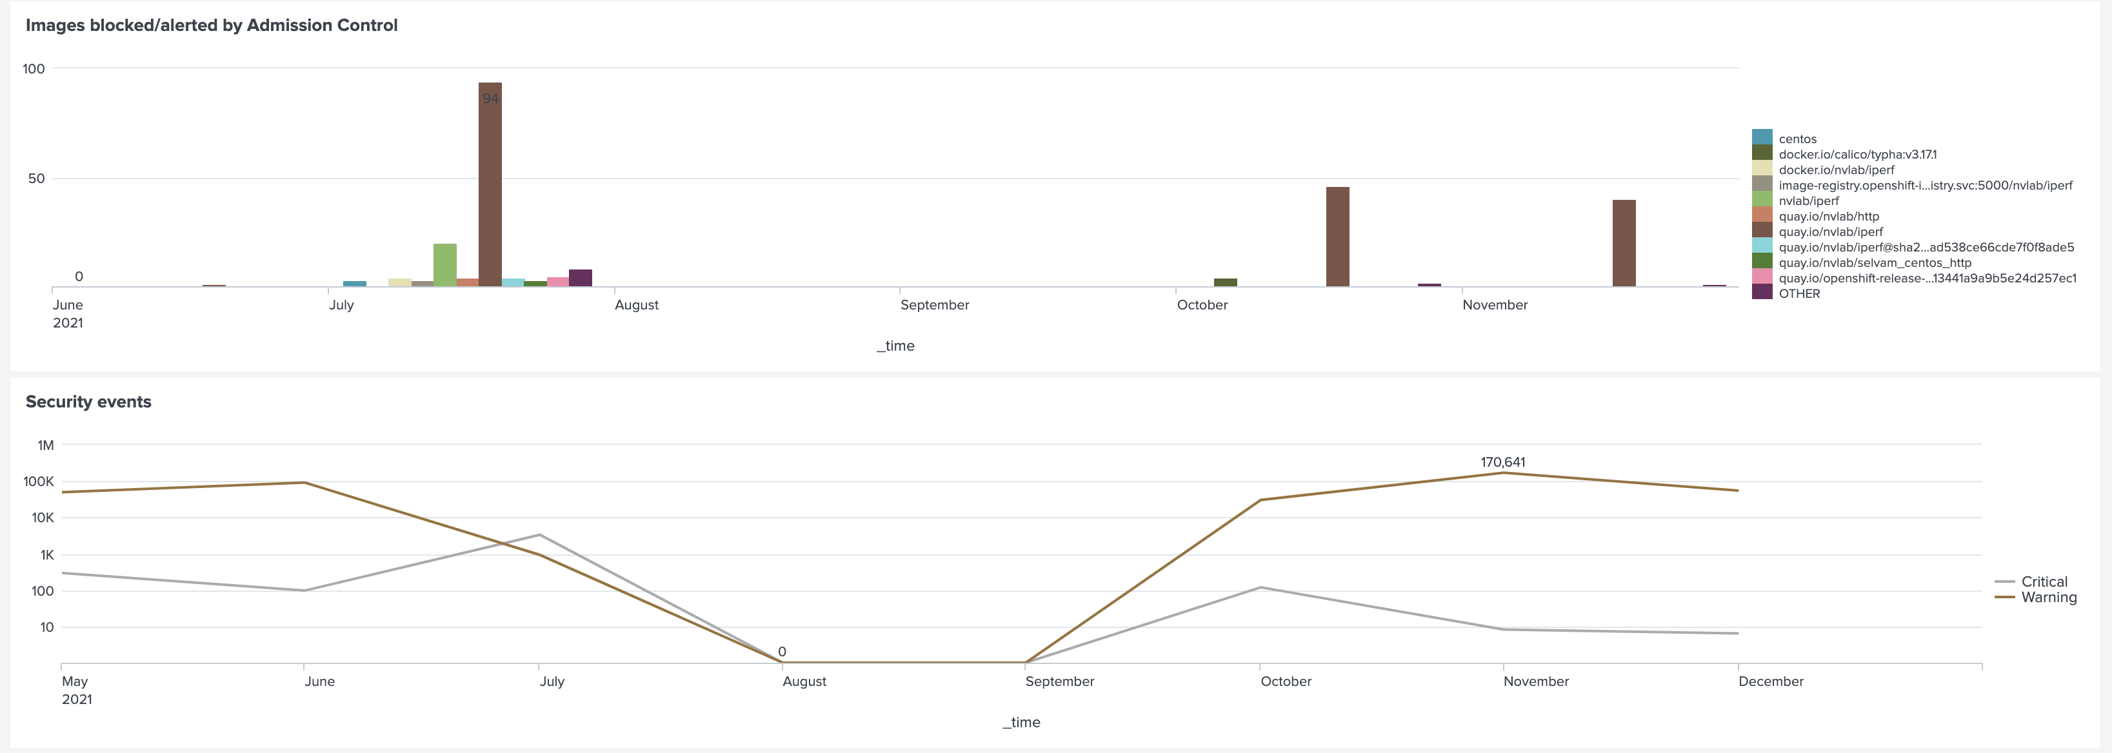Click the centos legend color swatch
Image resolution: width=2112 pixels, height=753 pixels.
pyautogui.click(x=1762, y=137)
